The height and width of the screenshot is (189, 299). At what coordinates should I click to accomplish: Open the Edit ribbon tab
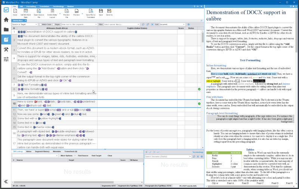coord(21,6)
